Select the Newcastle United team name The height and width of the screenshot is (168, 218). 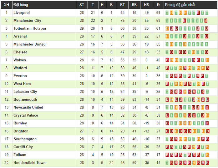[28, 108]
